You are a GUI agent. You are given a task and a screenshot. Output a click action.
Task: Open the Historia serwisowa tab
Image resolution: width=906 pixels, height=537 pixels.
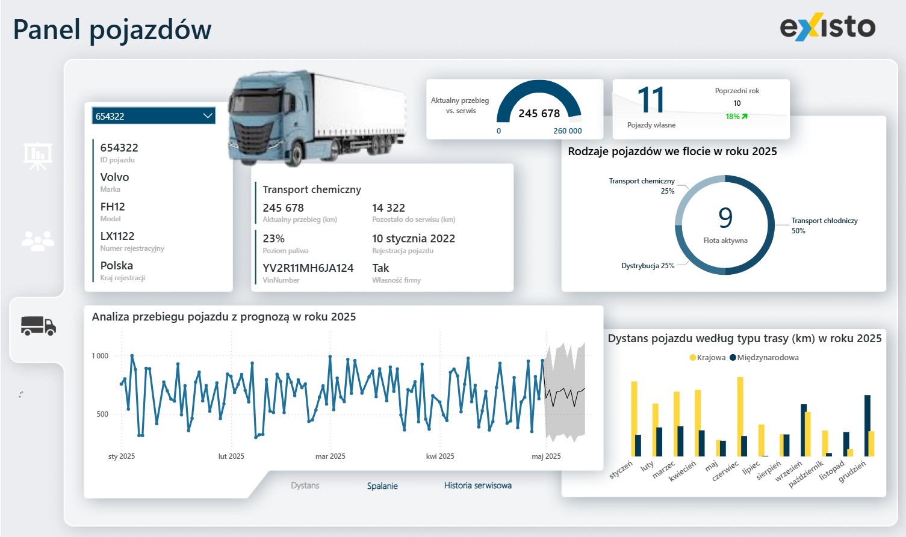coord(477,485)
